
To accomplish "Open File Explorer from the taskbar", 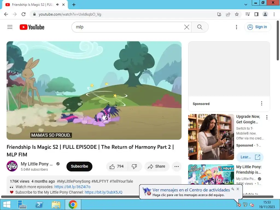I will [x=56, y=205].
